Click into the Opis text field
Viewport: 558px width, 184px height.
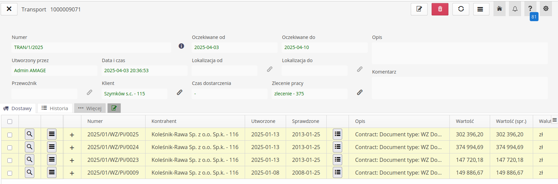460,53
